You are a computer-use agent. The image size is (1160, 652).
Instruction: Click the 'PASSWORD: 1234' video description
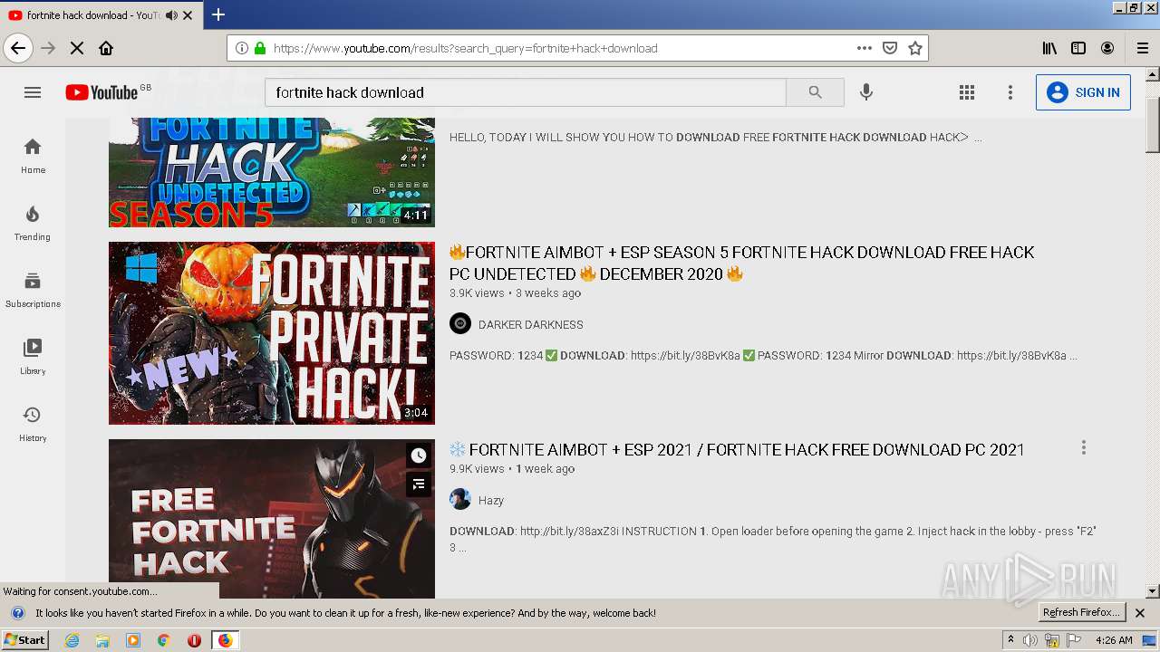click(763, 356)
